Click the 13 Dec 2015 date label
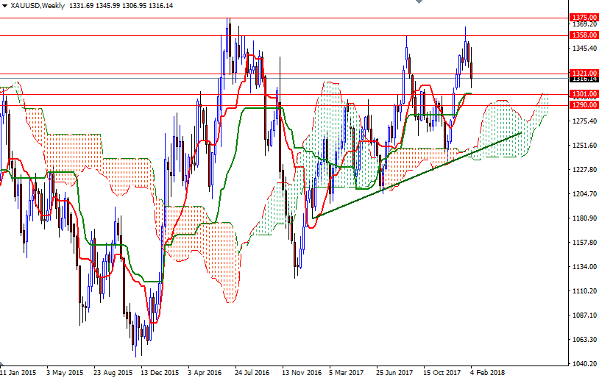This screenshot has height=378, width=599. pos(160,372)
